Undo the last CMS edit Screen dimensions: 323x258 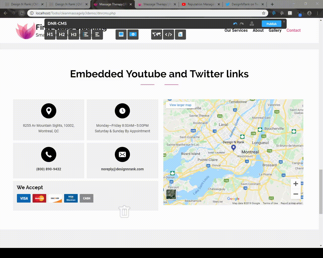[x=235, y=24]
